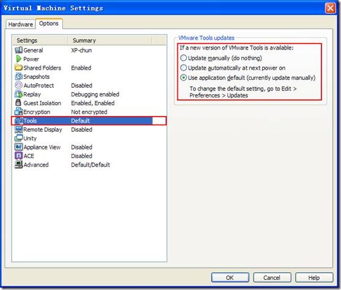Click Disabled summary beside Remote Display

coord(81,129)
